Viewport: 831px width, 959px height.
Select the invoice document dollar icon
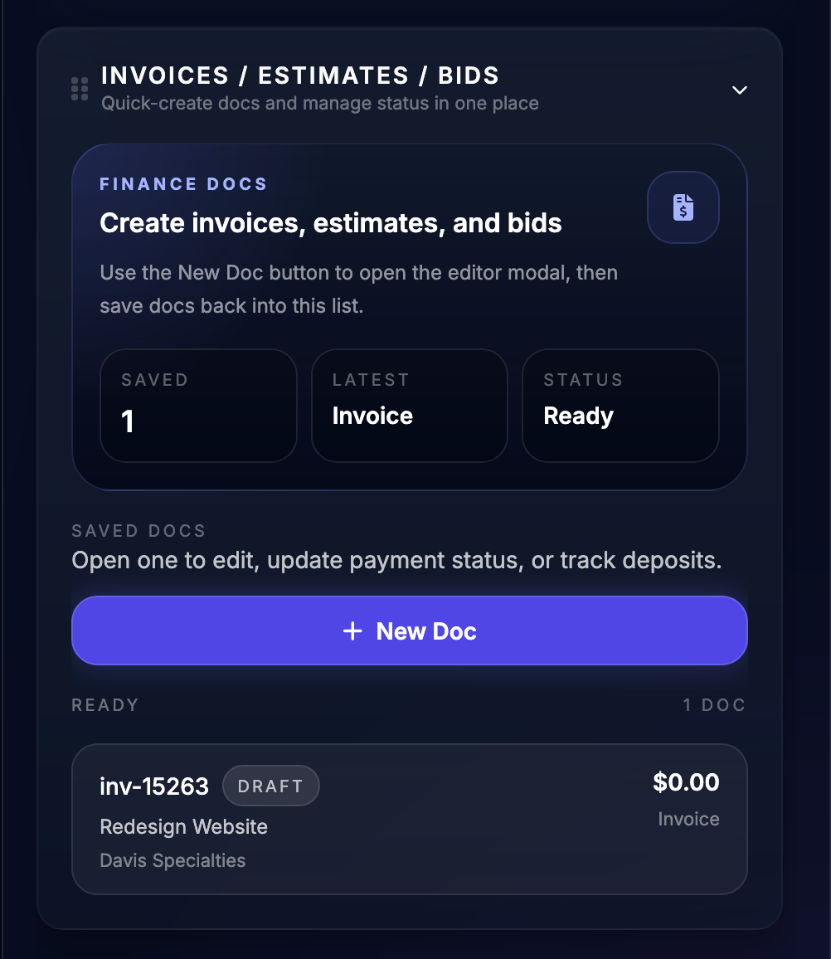pos(683,207)
